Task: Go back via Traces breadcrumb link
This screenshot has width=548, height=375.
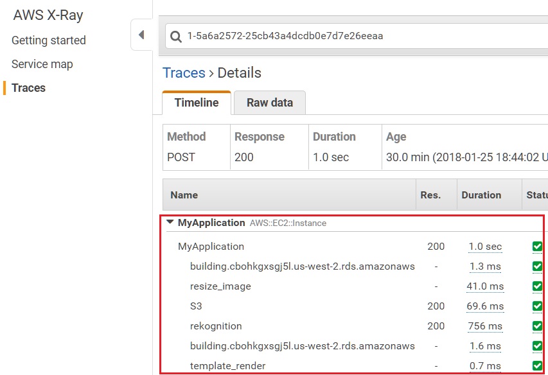Action: pos(184,73)
